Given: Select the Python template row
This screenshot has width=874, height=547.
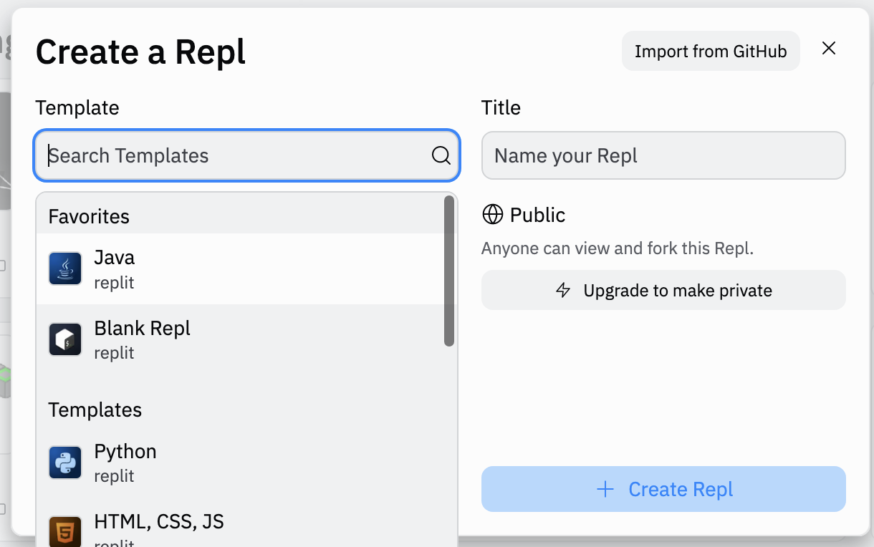Looking at the screenshot, I should (240, 463).
